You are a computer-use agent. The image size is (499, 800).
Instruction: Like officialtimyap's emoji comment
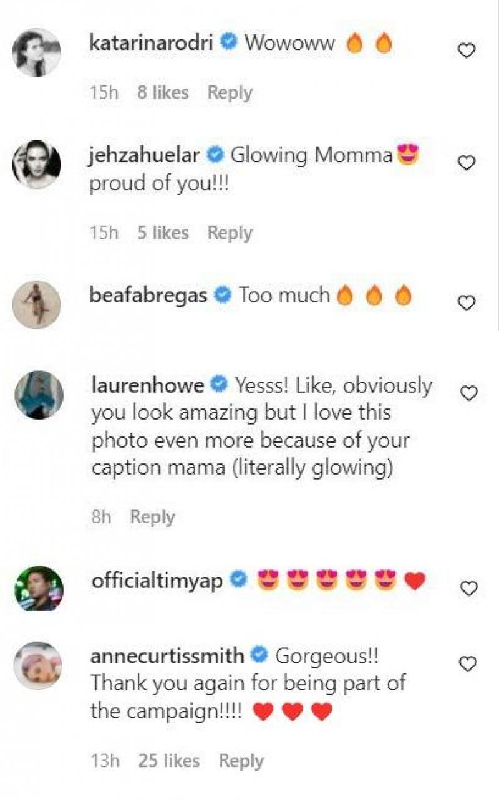[x=467, y=587]
